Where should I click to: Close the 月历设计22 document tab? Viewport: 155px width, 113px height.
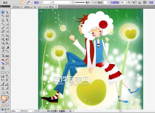pyautogui.click(x=56, y=7)
